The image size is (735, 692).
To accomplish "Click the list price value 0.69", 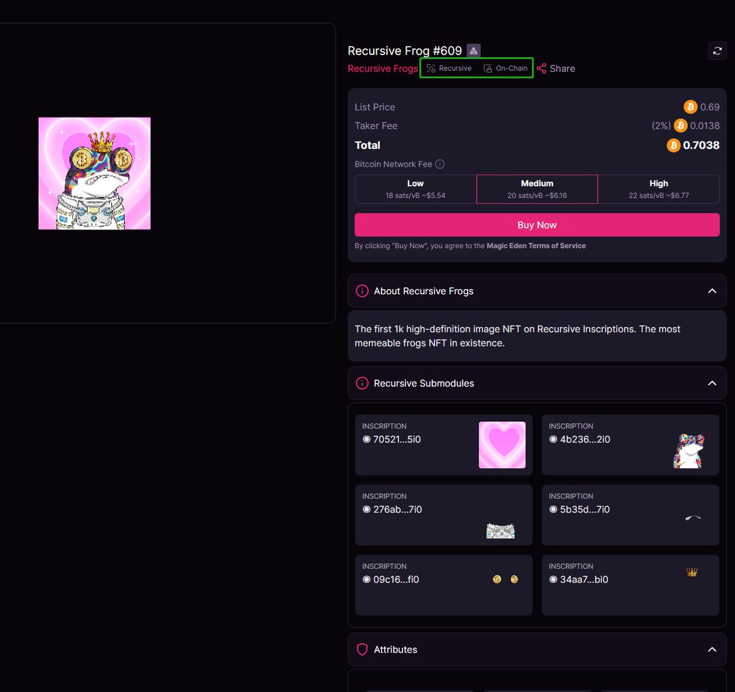I will pos(710,107).
